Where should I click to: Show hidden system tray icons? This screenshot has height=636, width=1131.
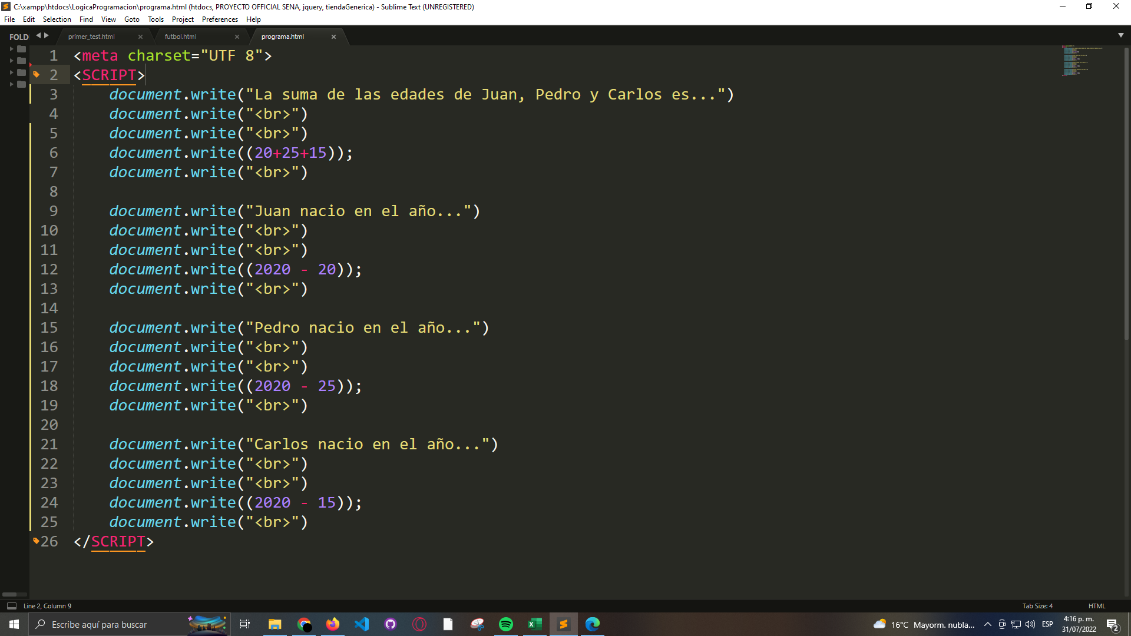tap(988, 624)
